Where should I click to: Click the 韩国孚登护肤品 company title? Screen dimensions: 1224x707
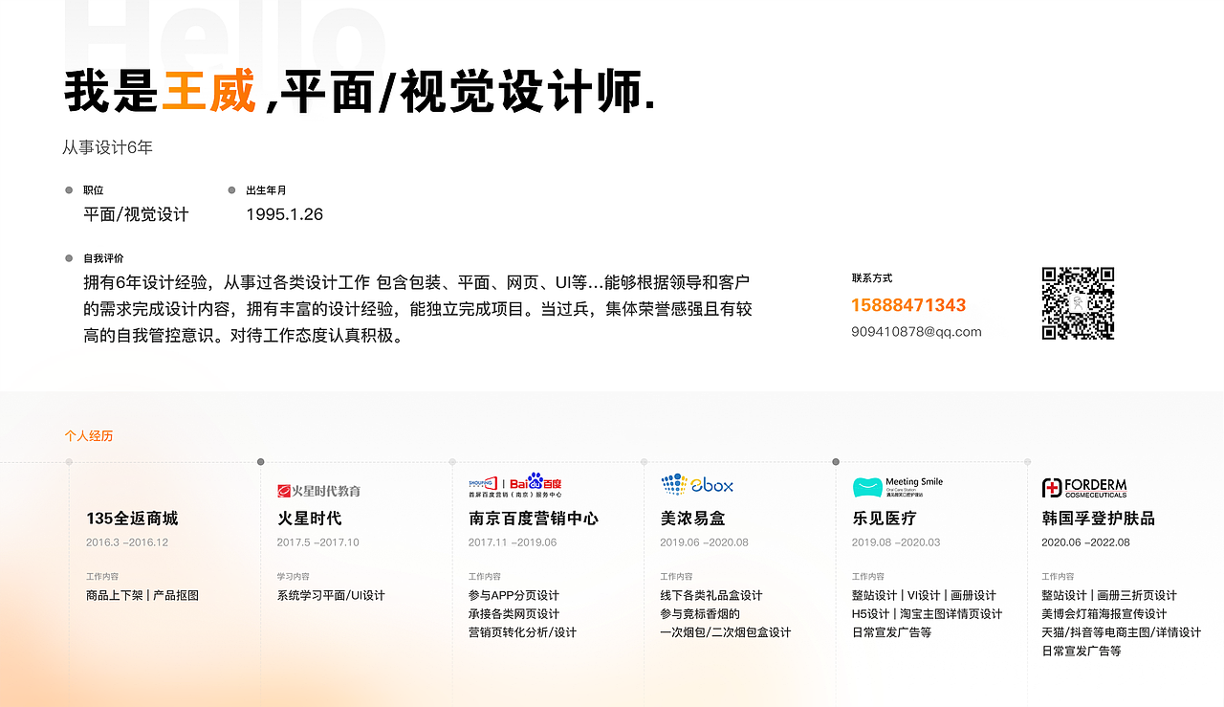pyautogui.click(x=1099, y=519)
